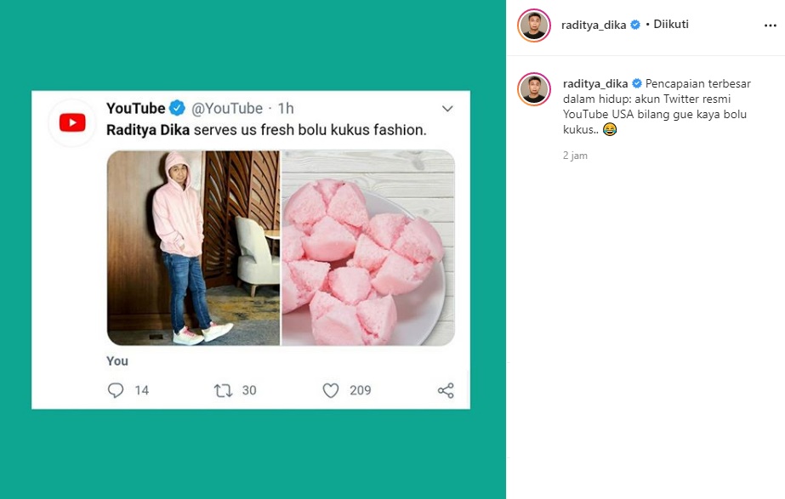Click raditya_dika in the caption header
This screenshot has width=785, height=499.
tap(597, 84)
